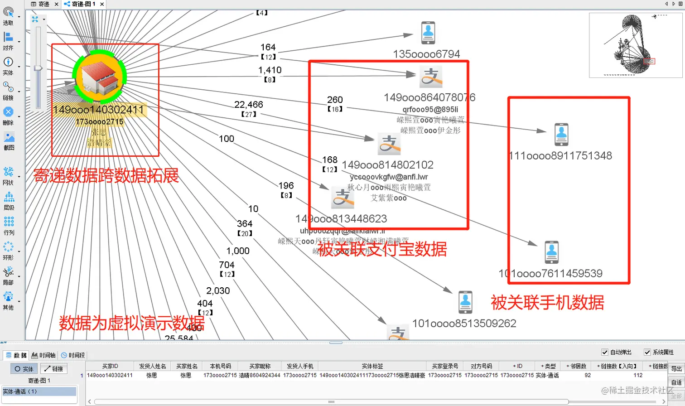Click cell 149ooo140302411 in 买家ID column

click(x=110, y=375)
